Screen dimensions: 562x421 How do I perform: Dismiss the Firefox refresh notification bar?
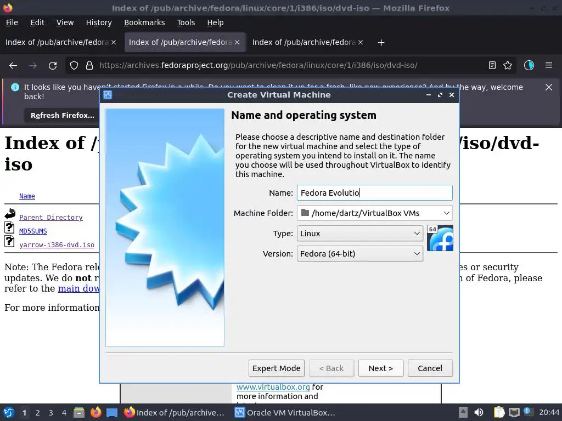[549, 87]
